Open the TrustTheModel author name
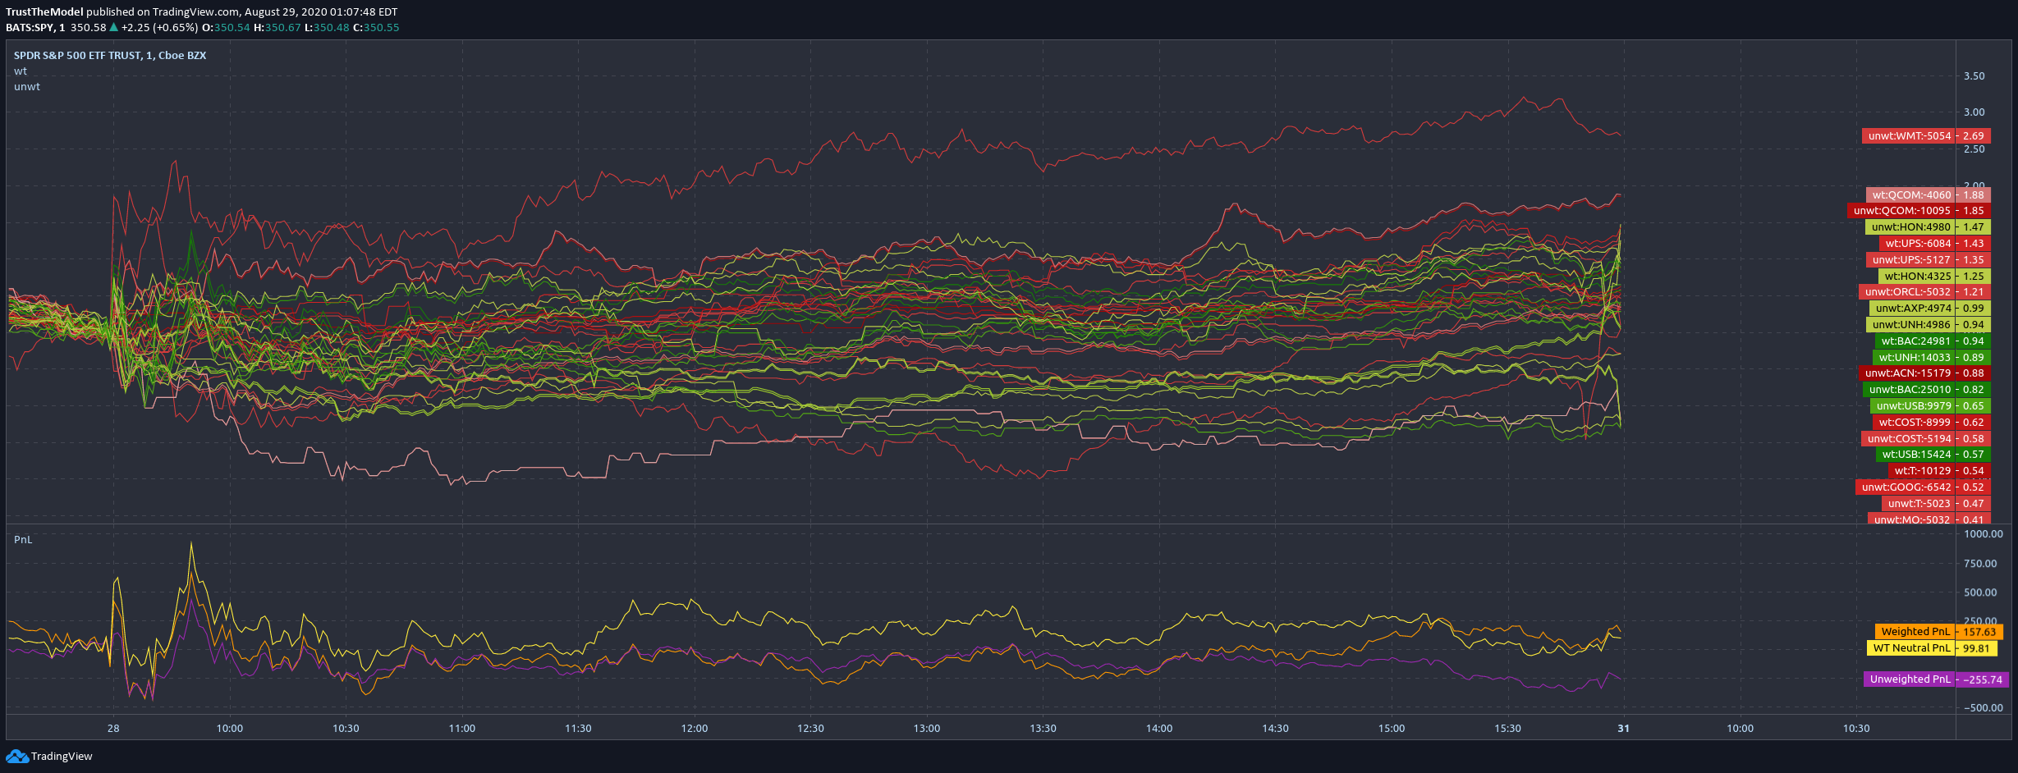The image size is (2018, 773). (x=44, y=11)
